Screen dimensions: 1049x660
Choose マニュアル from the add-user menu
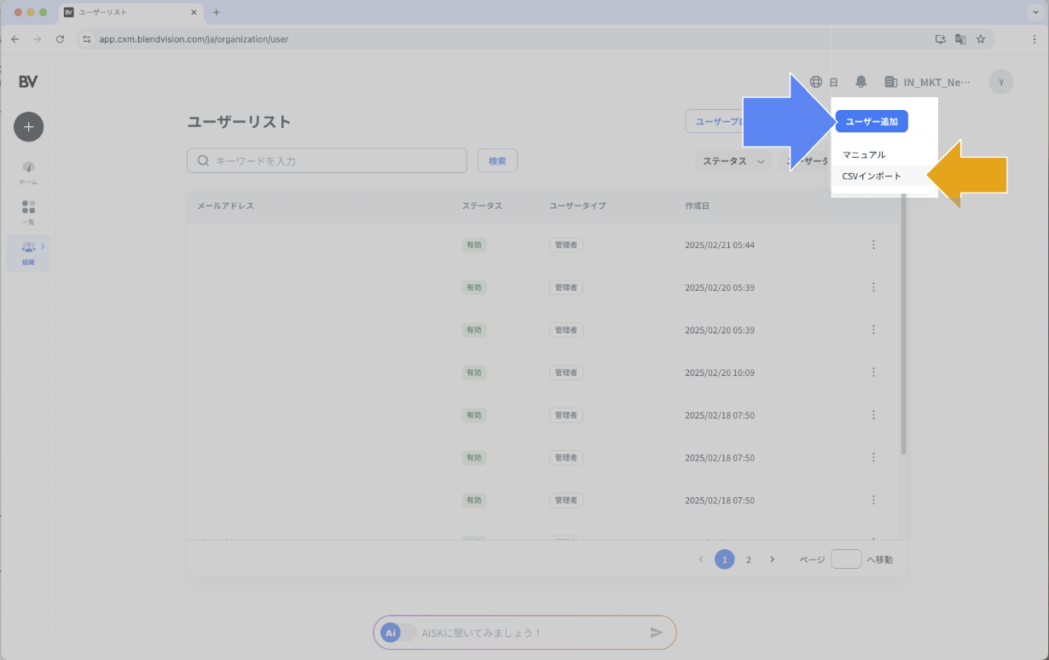coord(864,155)
